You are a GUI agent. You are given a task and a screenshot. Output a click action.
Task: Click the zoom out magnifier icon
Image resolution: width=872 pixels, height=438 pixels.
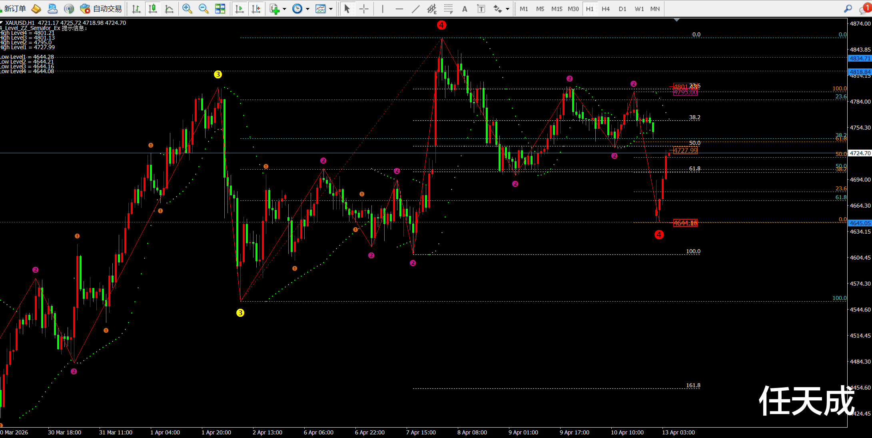[203, 8]
